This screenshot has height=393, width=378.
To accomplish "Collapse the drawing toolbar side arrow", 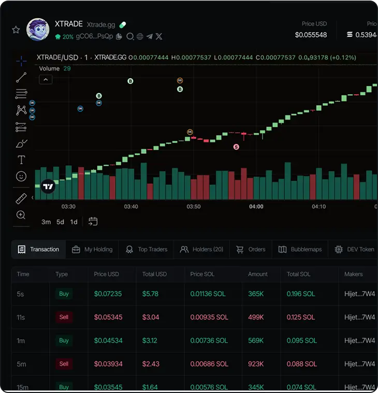I will pyautogui.click(x=32, y=197).
